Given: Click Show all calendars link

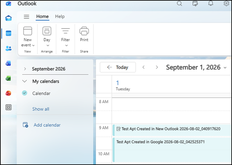Looking at the screenshot, I should [41, 109].
